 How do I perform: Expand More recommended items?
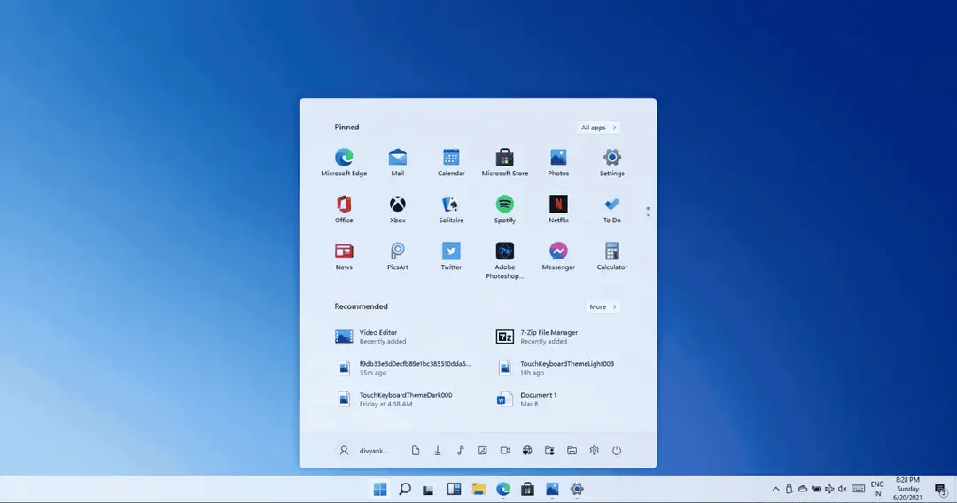click(603, 306)
